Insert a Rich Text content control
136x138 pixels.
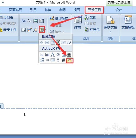[23, 21]
